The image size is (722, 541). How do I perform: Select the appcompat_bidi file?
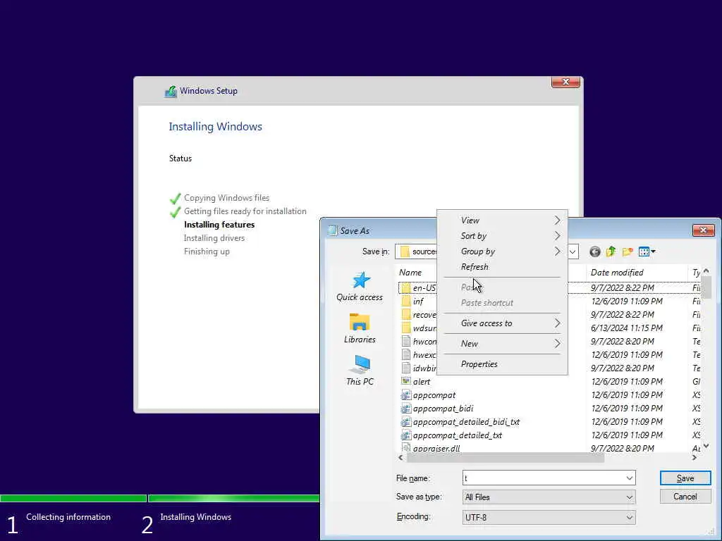[x=437, y=408]
